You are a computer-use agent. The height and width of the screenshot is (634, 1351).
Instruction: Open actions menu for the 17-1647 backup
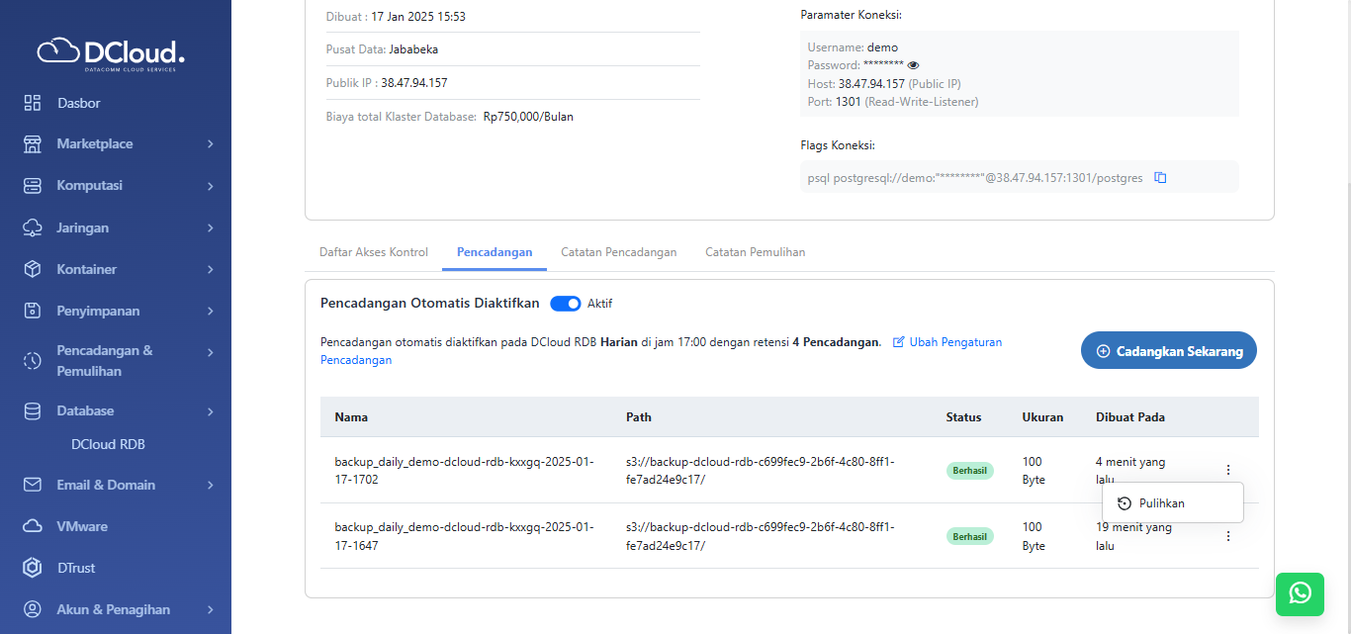(x=1228, y=536)
